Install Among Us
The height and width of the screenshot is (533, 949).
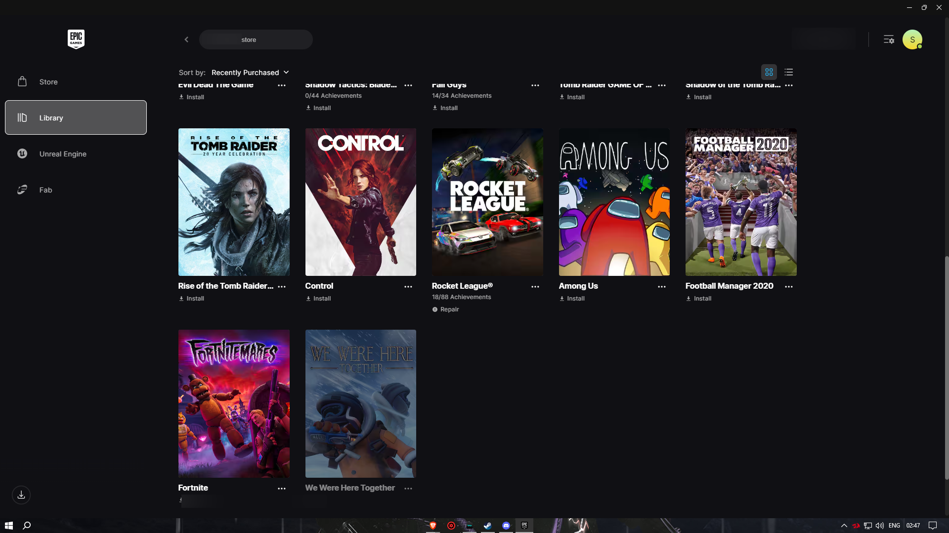[572, 299]
